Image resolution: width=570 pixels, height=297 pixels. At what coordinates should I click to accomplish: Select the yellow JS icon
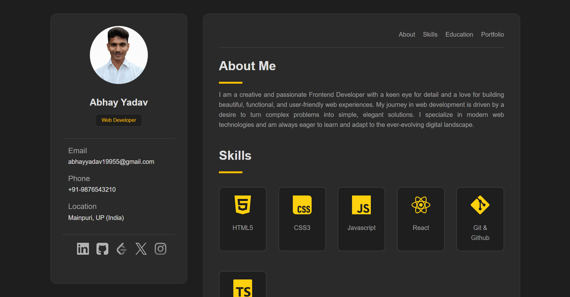pyautogui.click(x=361, y=205)
